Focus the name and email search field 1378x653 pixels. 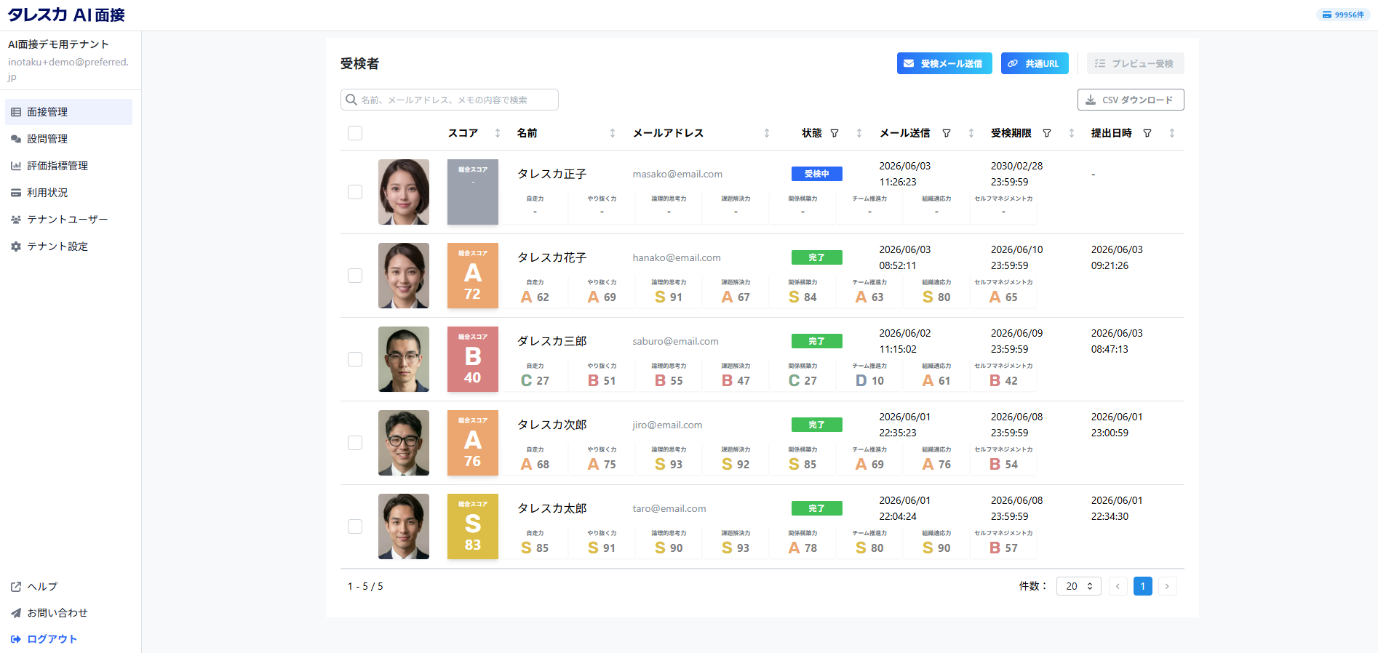pyautogui.click(x=450, y=100)
